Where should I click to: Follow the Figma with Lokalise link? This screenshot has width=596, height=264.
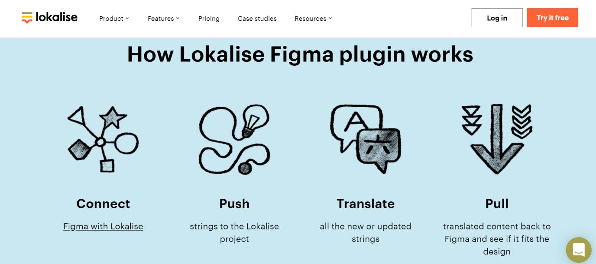[x=103, y=226]
